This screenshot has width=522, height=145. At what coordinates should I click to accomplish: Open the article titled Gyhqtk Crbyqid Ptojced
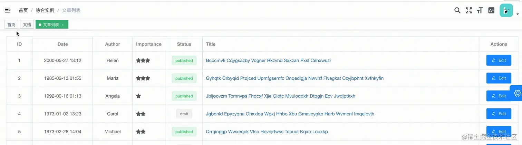tap(295, 78)
